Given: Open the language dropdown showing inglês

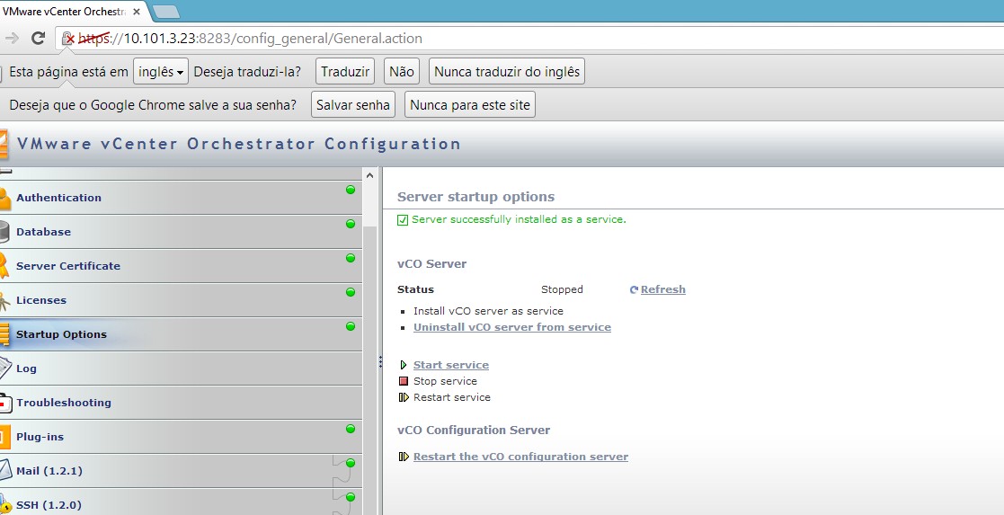Looking at the screenshot, I should (x=161, y=72).
